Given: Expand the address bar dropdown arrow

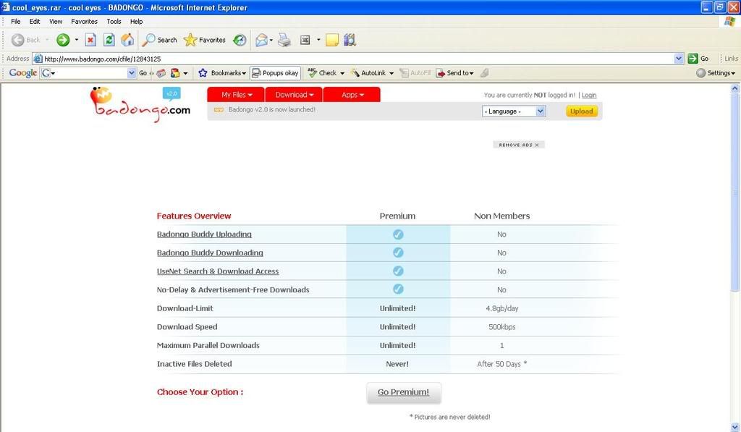Looking at the screenshot, I should (x=679, y=59).
